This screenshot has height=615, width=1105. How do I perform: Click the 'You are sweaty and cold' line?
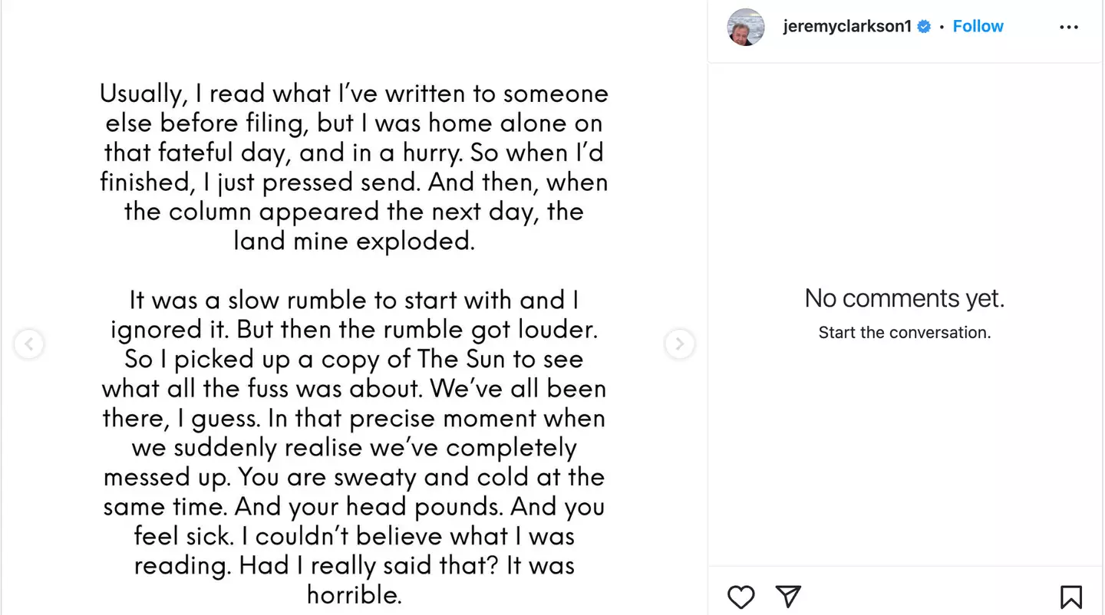[354, 477]
